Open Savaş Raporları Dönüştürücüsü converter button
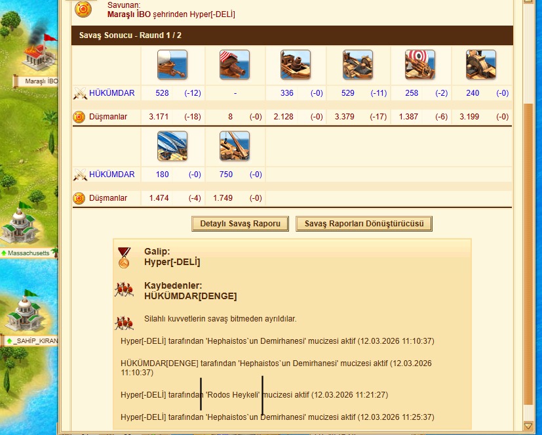Viewport: 542px width, 435px height. (x=364, y=224)
